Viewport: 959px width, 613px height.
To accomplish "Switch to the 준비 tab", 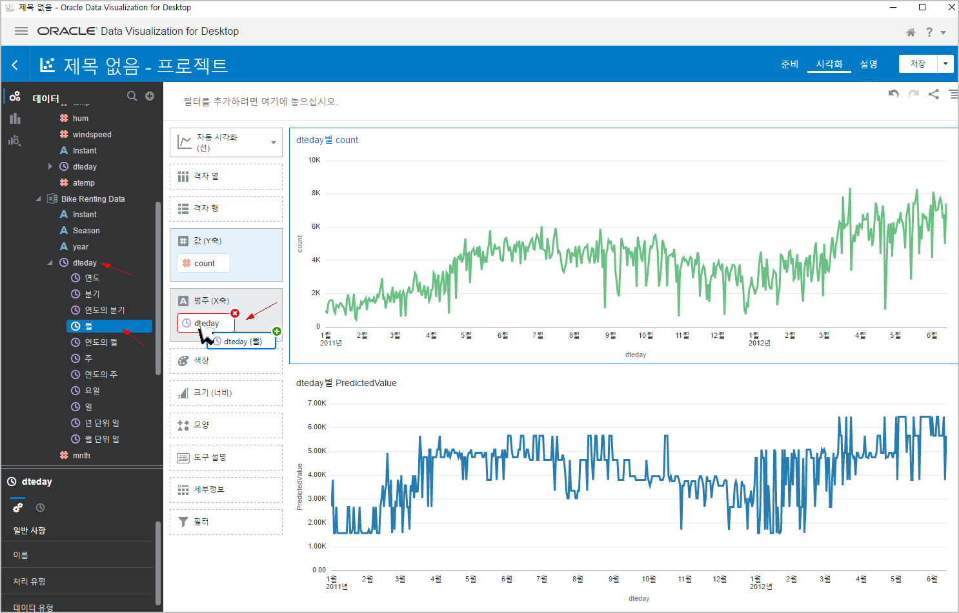I will tap(790, 64).
